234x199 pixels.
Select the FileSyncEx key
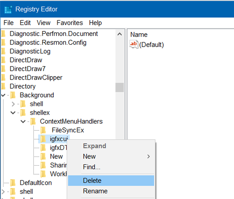pyautogui.click(x=68, y=130)
